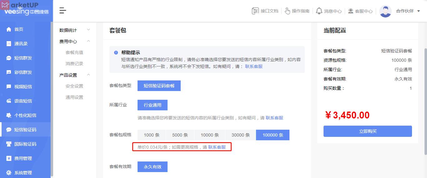Collapse the 费用中心 submenu chevron
427x178 pixels.
(88, 41)
